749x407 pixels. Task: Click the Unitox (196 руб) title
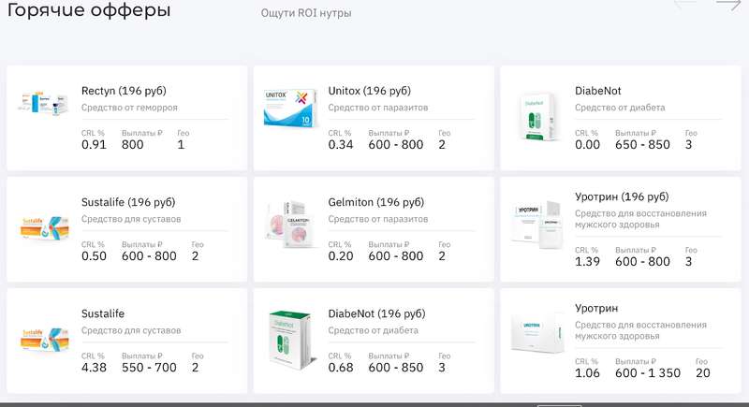pos(371,92)
